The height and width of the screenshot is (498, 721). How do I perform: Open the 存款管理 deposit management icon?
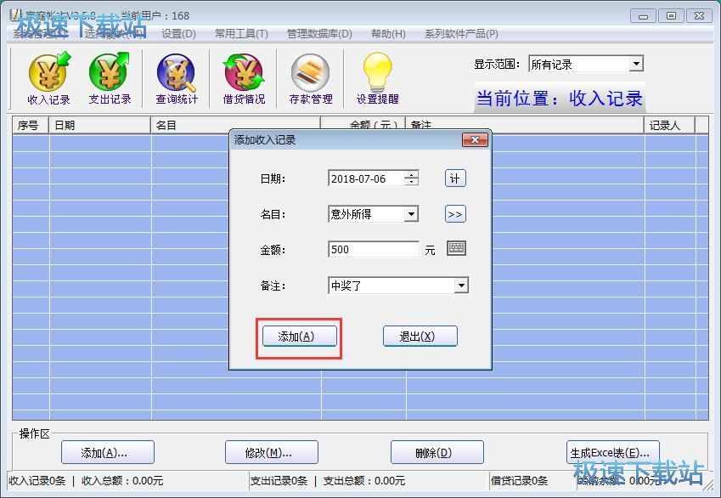[x=311, y=78]
